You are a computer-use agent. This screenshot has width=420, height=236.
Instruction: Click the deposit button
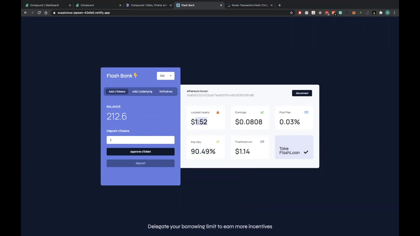140,163
